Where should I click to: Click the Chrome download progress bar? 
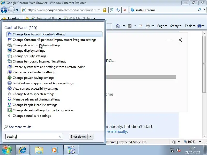coord(141,77)
